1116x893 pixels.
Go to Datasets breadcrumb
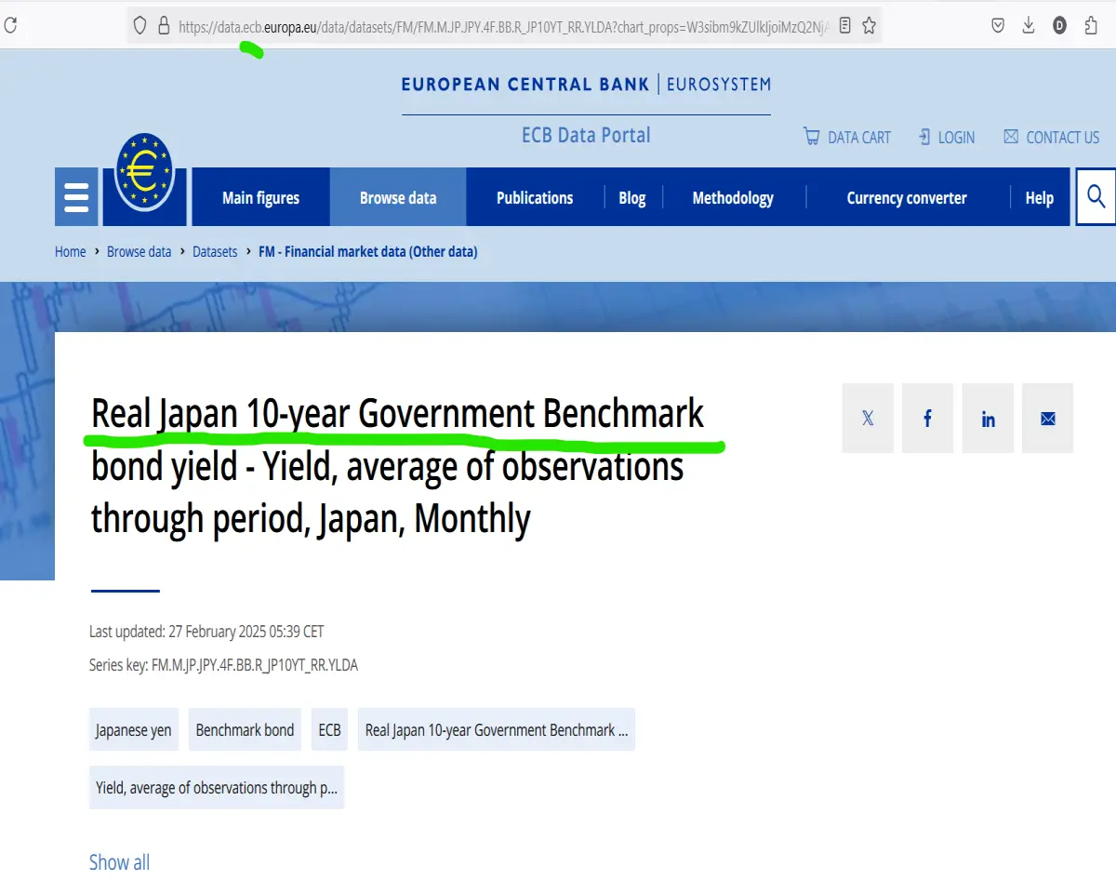coord(215,251)
